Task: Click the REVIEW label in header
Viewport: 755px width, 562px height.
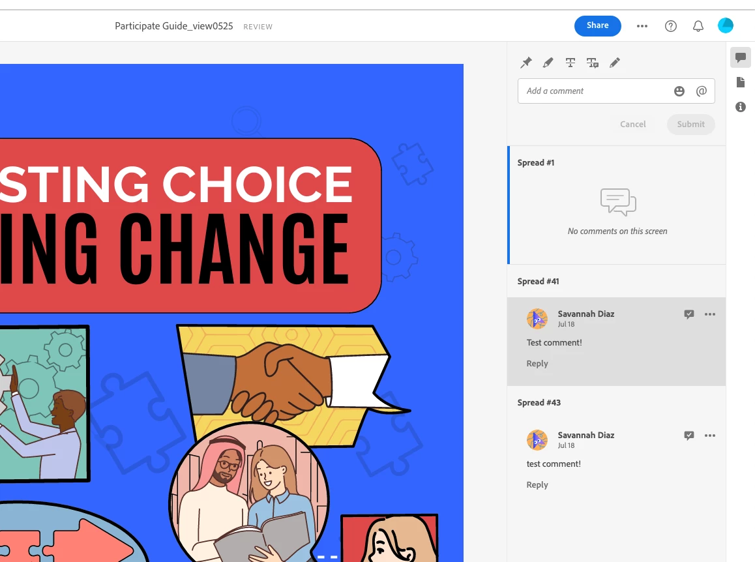Action: (x=258, y=27)
